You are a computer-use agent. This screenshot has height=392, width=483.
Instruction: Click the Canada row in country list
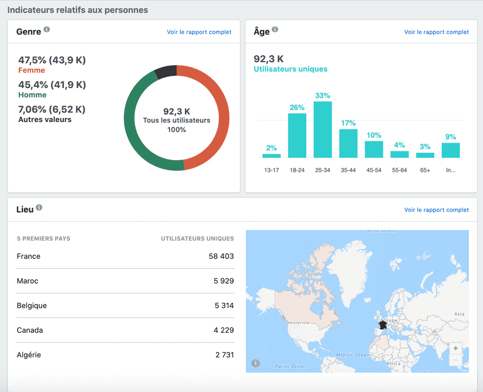point(125,330)
